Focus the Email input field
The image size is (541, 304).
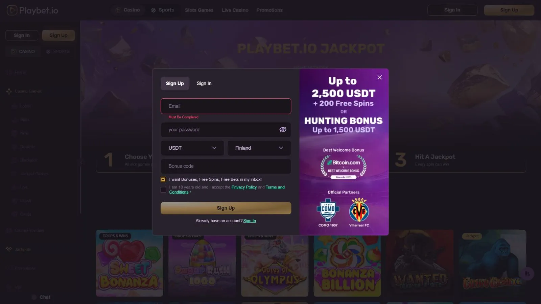coord(226,106)
